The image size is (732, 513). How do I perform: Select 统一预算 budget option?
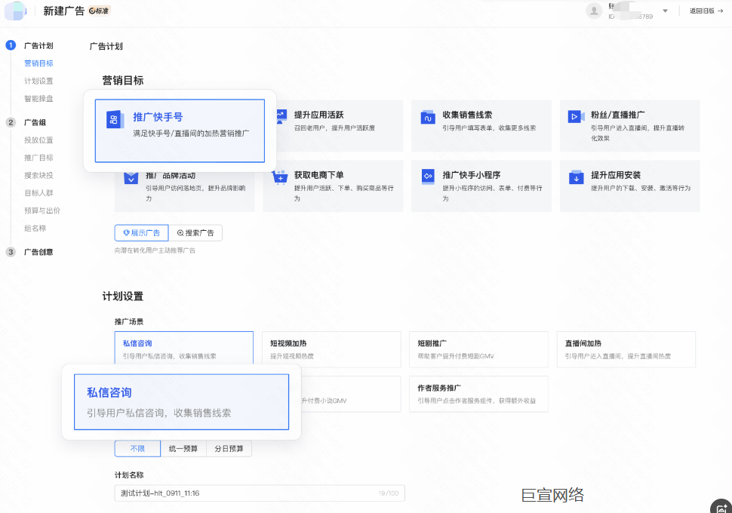183,449
